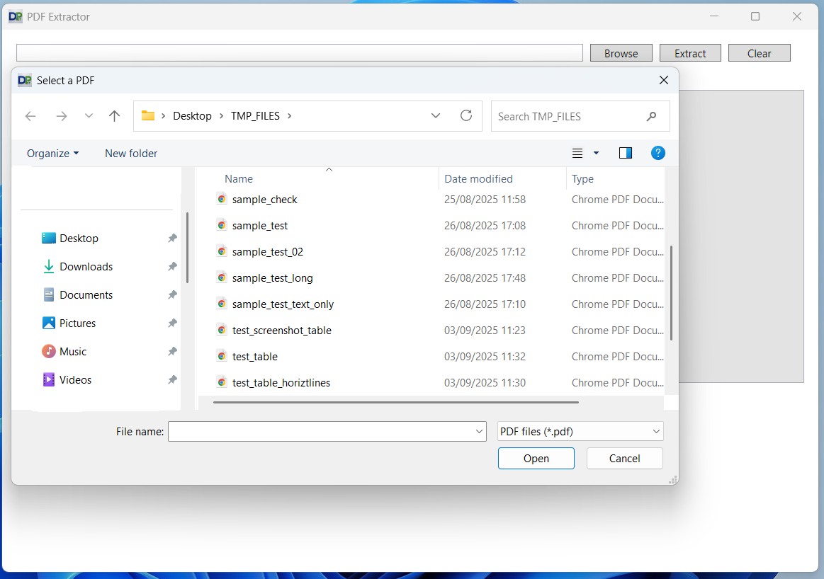Click the horizontal scrollbar under file list
The image size is (824, 579).
pyautogui.click(x=395, y=402)
